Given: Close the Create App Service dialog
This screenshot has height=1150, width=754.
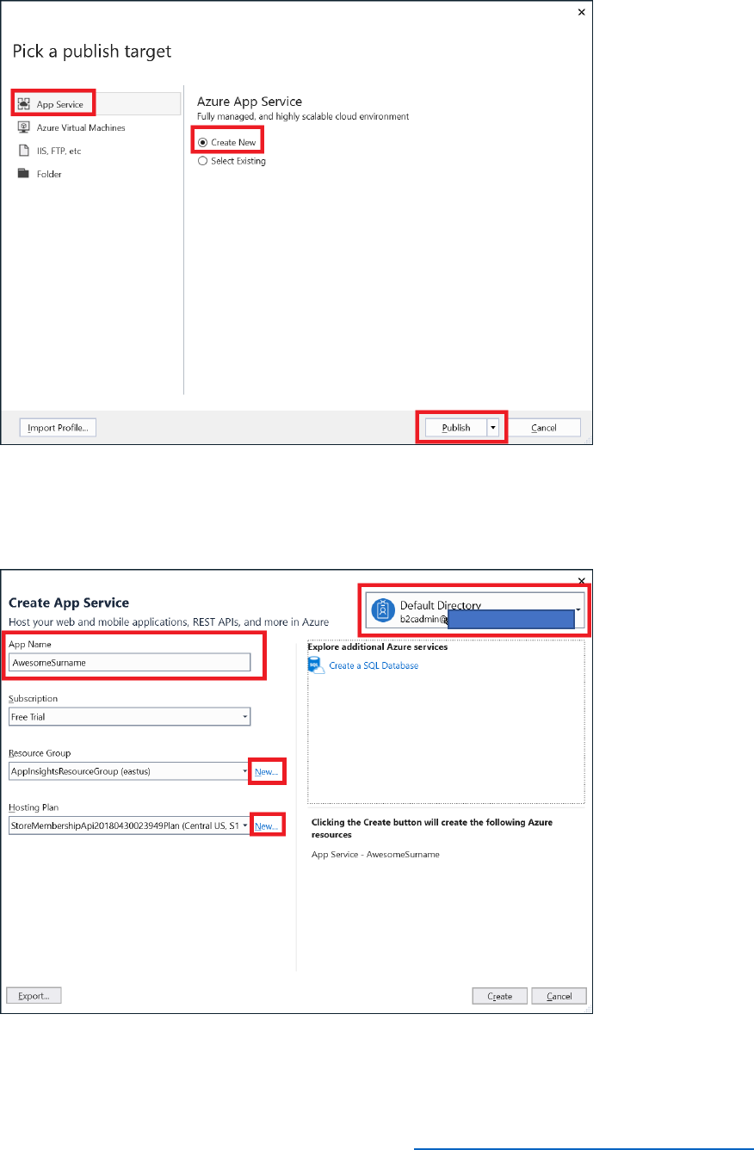Looking at the screenshot, I should (581, 580).
